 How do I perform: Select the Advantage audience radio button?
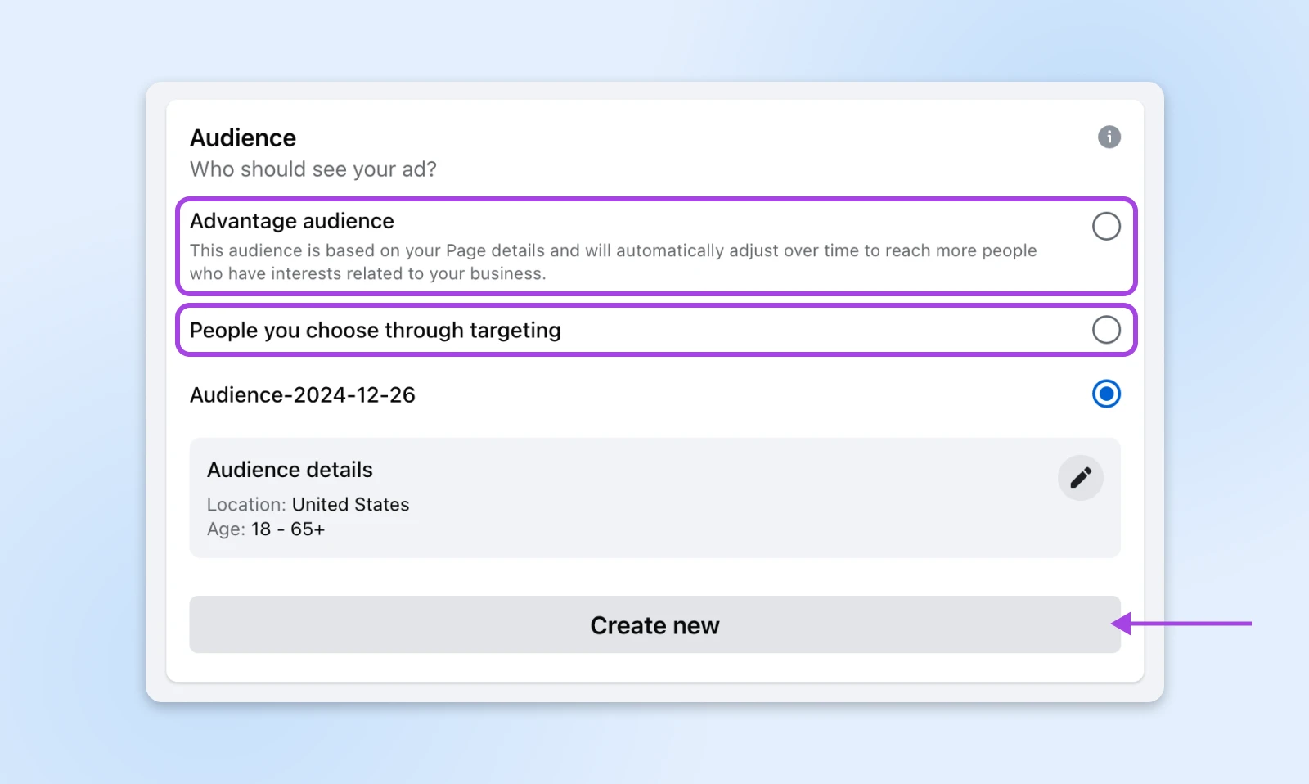(x=1106, y=226)
